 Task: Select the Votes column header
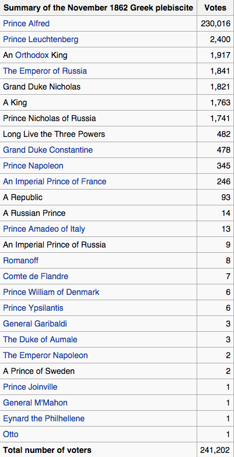pos(215,8)
